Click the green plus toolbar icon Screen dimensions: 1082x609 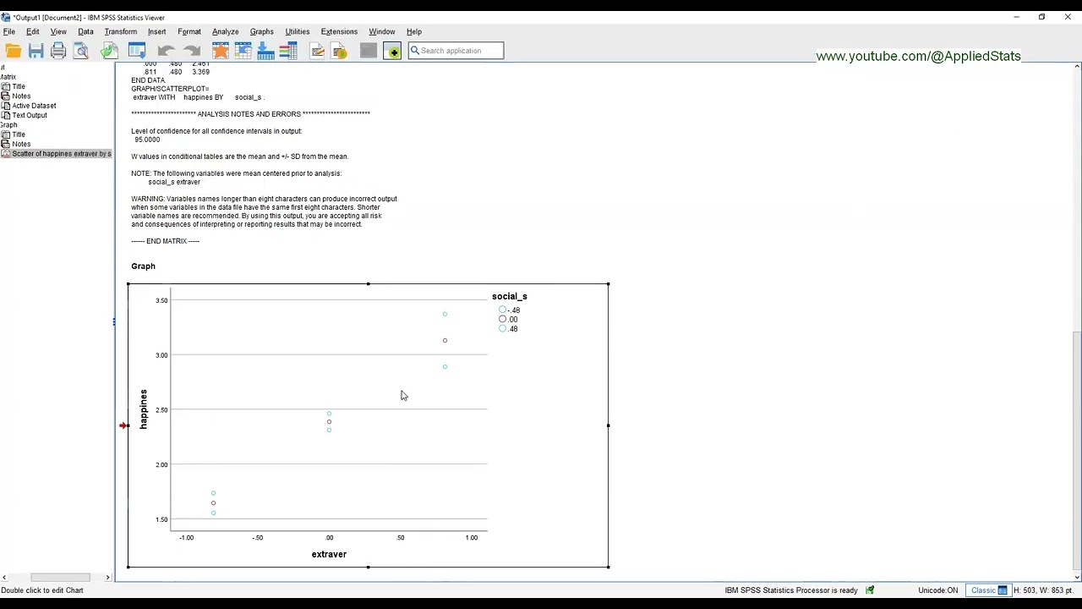coord(392,51)
